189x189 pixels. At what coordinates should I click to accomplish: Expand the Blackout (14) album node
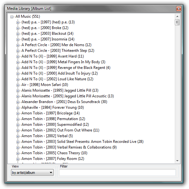(x=18, y=34)
